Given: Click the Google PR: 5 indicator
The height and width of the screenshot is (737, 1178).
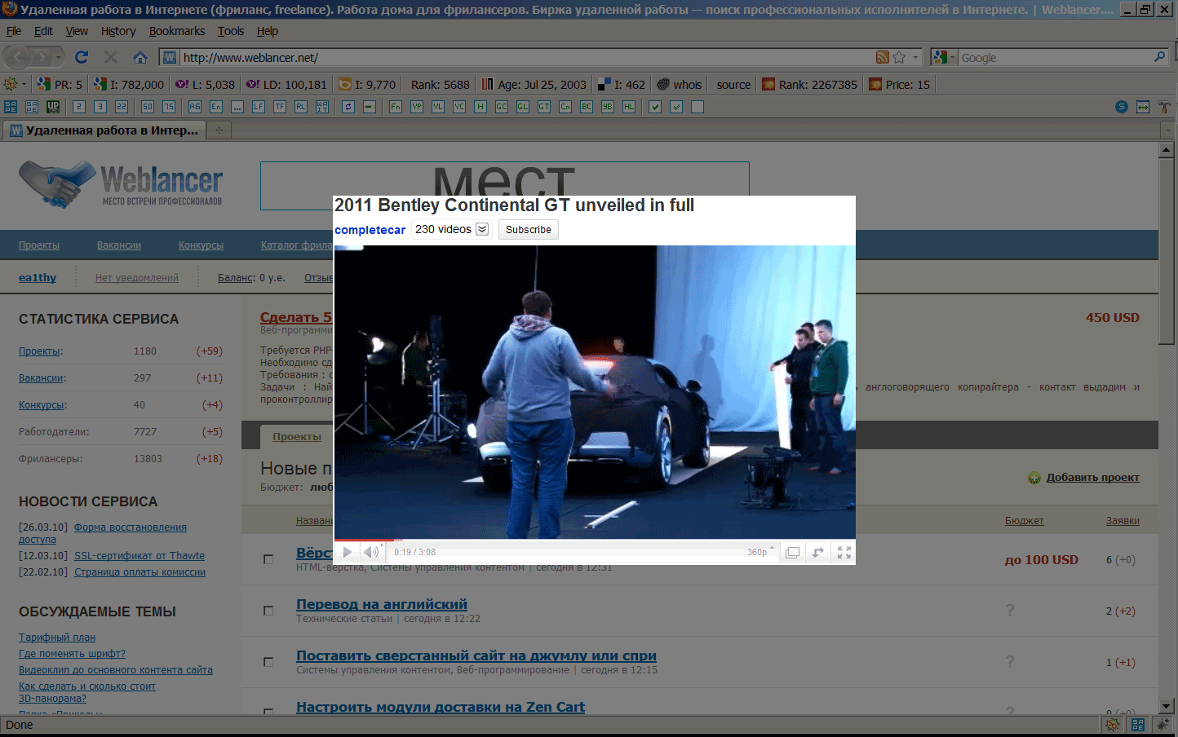Looking at the screenshot, I should [60, 84].
